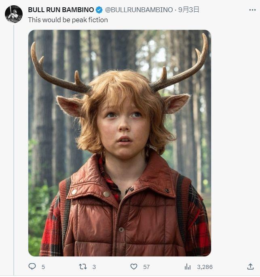
Task: Click the BULL RUN BAMBINO display name
Action: tap(61, 10)
